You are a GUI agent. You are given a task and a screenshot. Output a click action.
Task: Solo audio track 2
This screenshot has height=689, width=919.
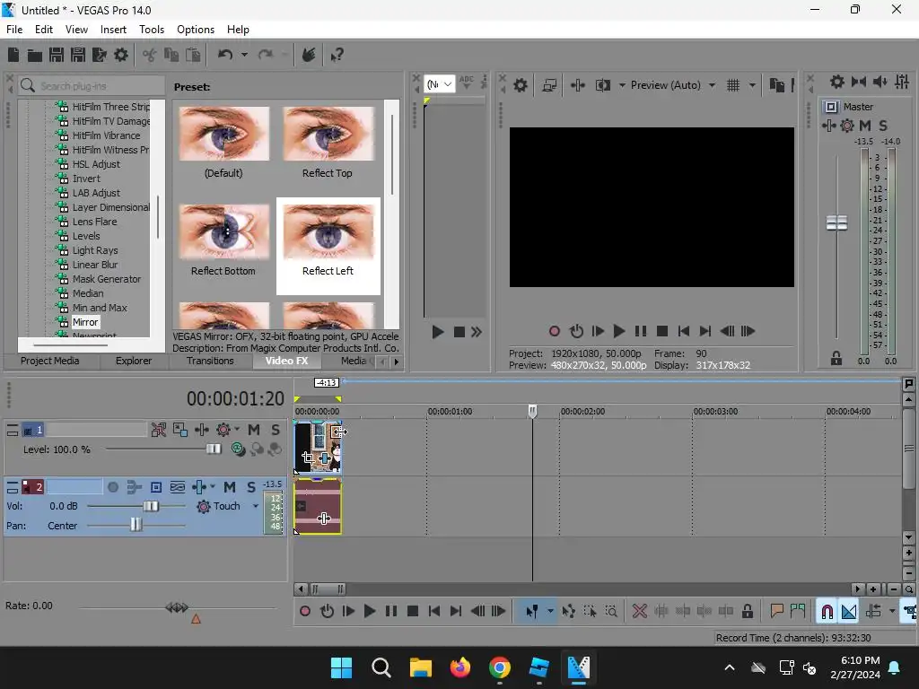pos(251,487)
